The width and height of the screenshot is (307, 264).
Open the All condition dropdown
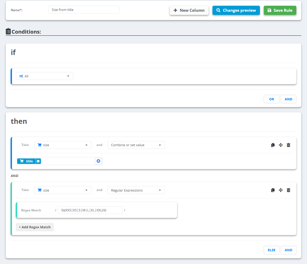pyautogui.click(x=45, y=76)
